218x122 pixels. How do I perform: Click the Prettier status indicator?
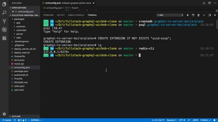(x=206, y=120)
